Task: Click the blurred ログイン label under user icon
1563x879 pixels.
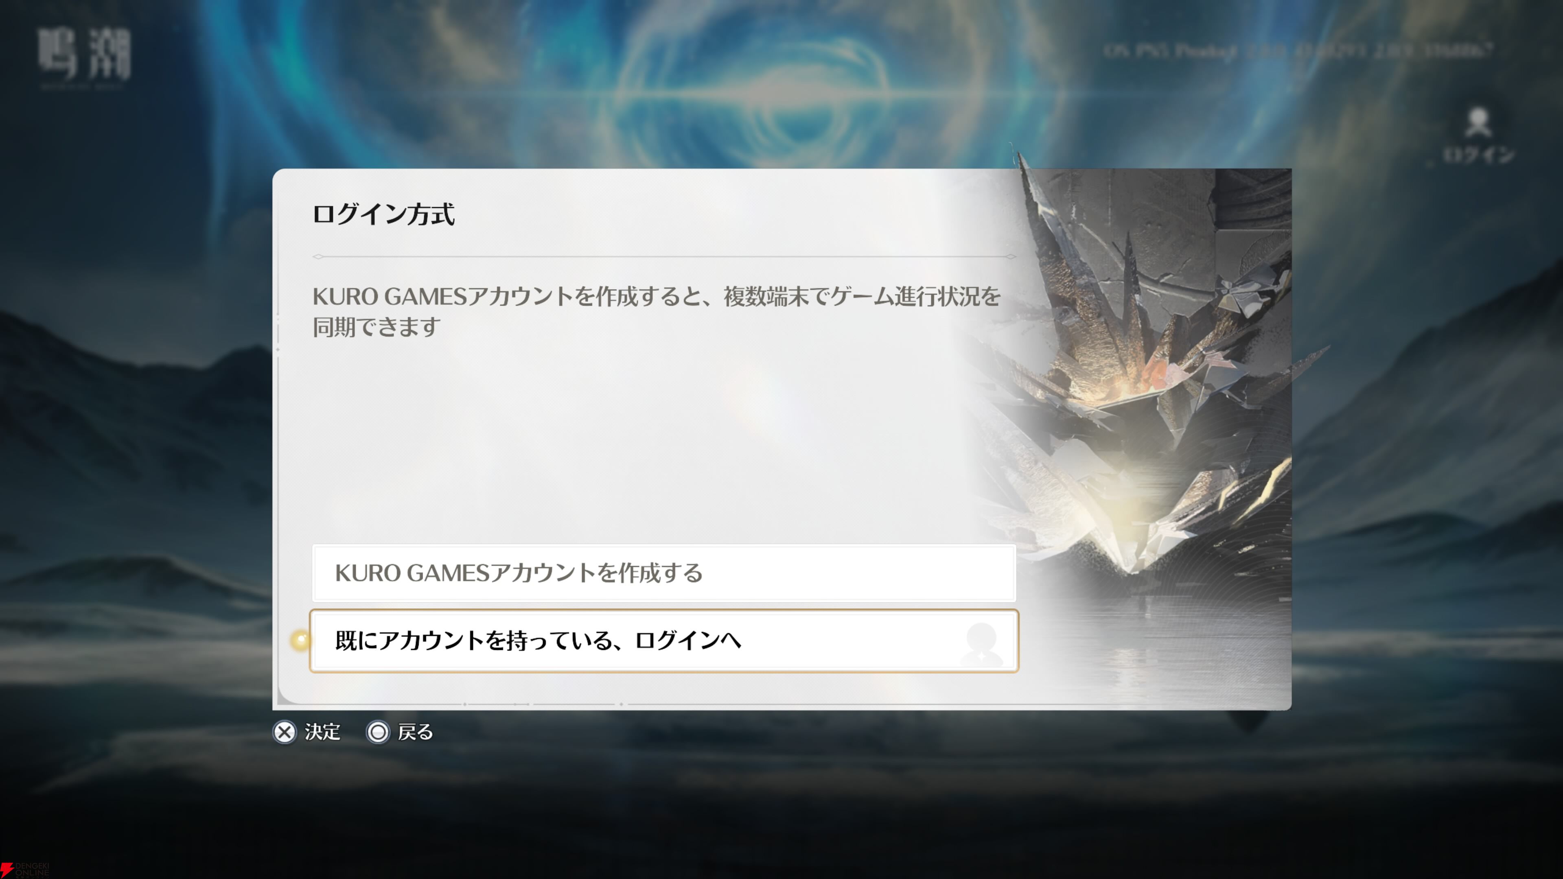Action: pyautogui.click(x=1479, y=155)
